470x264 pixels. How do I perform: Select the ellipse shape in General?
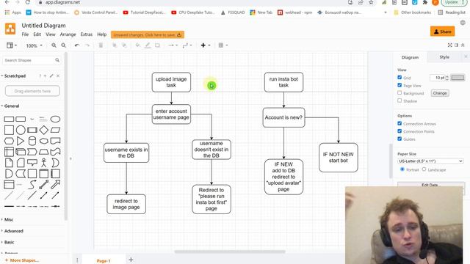click(55, 119)
